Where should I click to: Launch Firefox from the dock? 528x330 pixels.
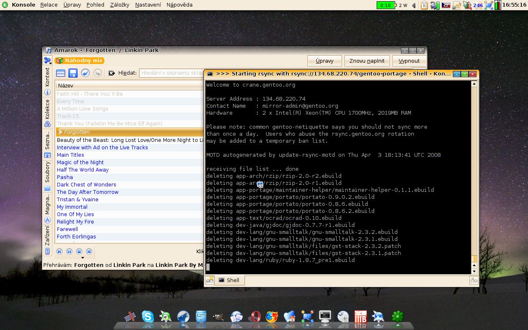pyautogui.click(x=272, y=316)
